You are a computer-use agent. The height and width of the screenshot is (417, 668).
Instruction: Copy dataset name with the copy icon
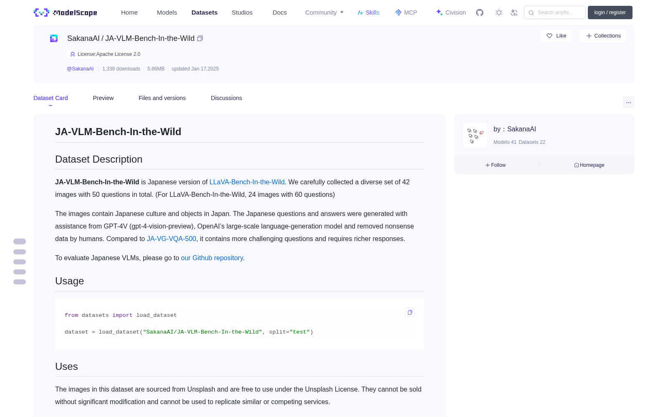(x=200, y=38)
